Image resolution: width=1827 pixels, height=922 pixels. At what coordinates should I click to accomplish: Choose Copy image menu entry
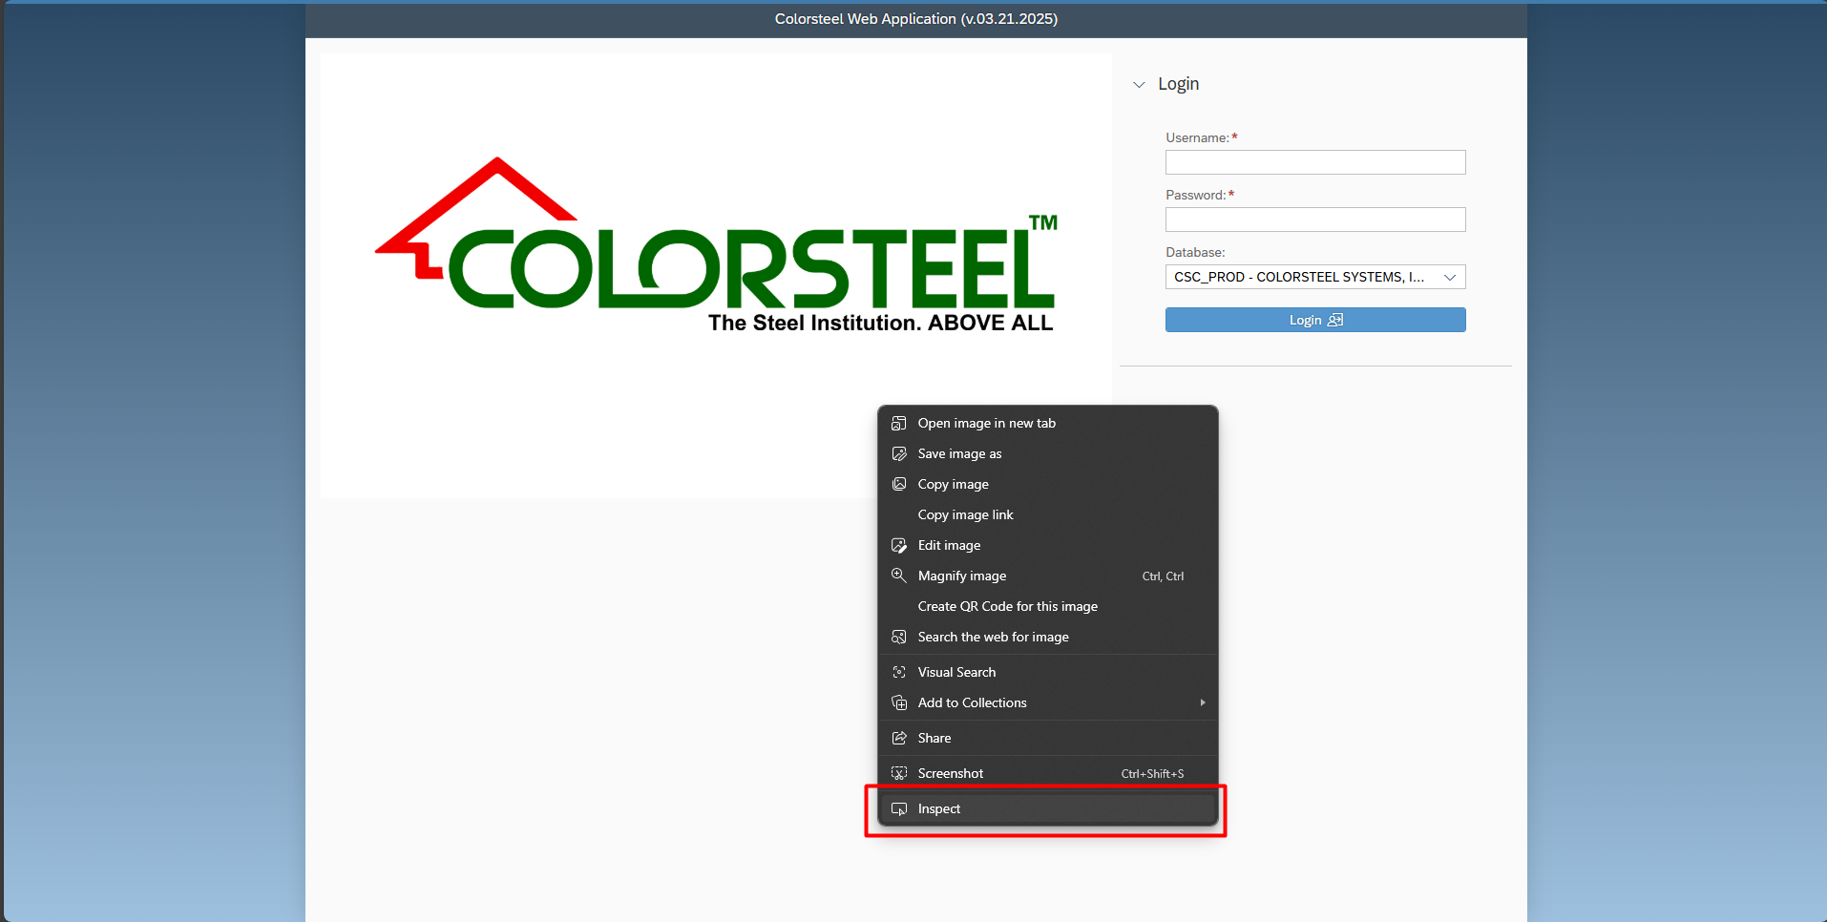tap(1047, 484)
